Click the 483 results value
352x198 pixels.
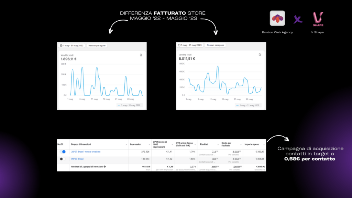(214, 159)
